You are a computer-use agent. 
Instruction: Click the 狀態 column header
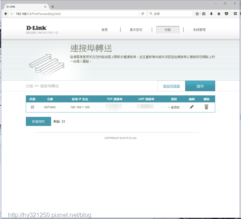coord(32,99)
